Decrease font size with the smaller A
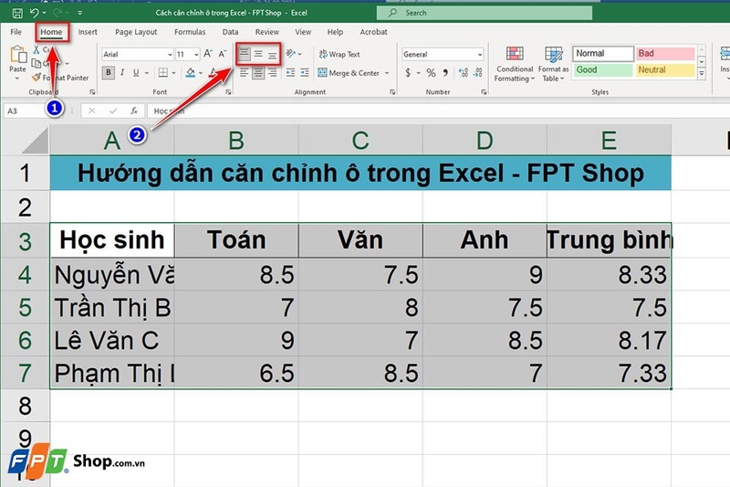This screenshot has height=487, width=730. point(223,54)
